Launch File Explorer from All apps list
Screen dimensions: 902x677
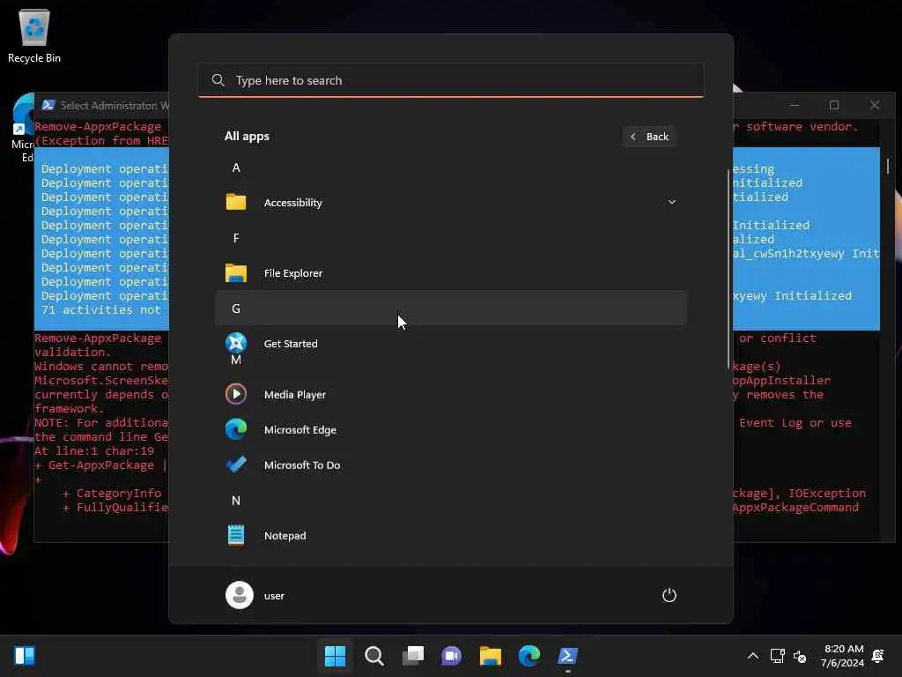[x=450, y=273]
